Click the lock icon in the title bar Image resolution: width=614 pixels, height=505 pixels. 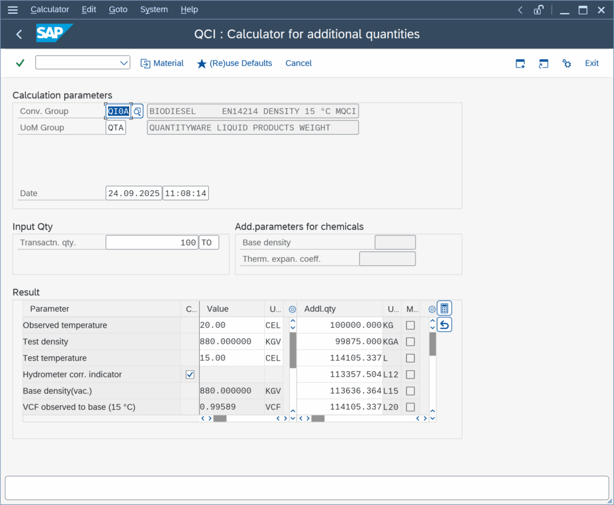coord(539,10)
